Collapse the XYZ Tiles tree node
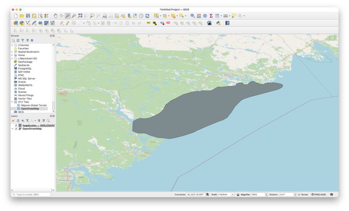 coord(12,102)
